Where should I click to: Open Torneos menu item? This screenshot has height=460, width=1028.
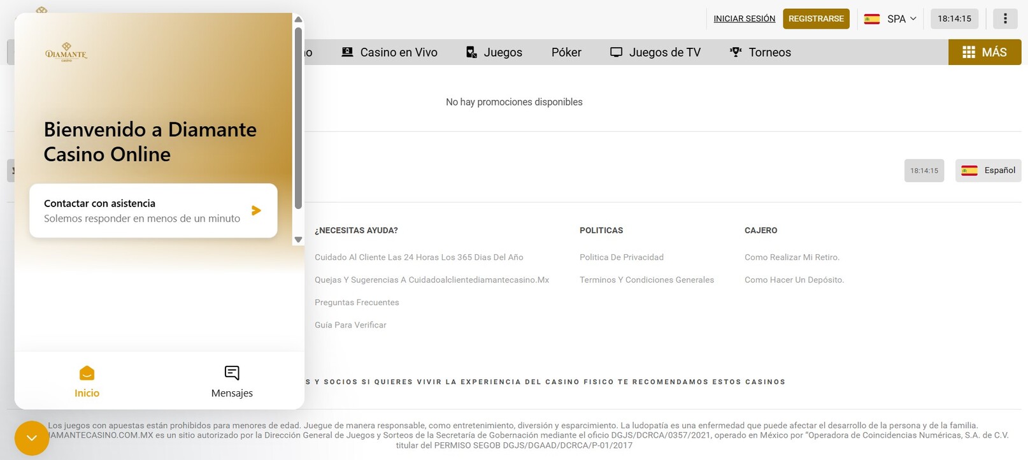pos(760,52)
